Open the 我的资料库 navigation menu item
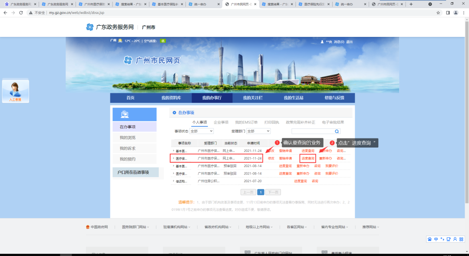Screen dimensions: 469x256 tap(171, 98)
